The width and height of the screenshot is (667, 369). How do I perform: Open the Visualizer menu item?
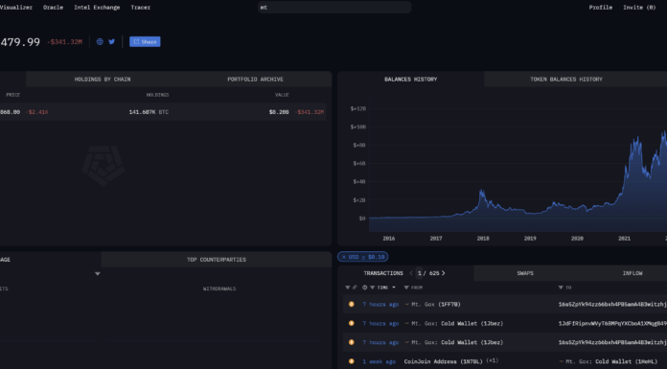pyautogui.click(x=15, y=8)
